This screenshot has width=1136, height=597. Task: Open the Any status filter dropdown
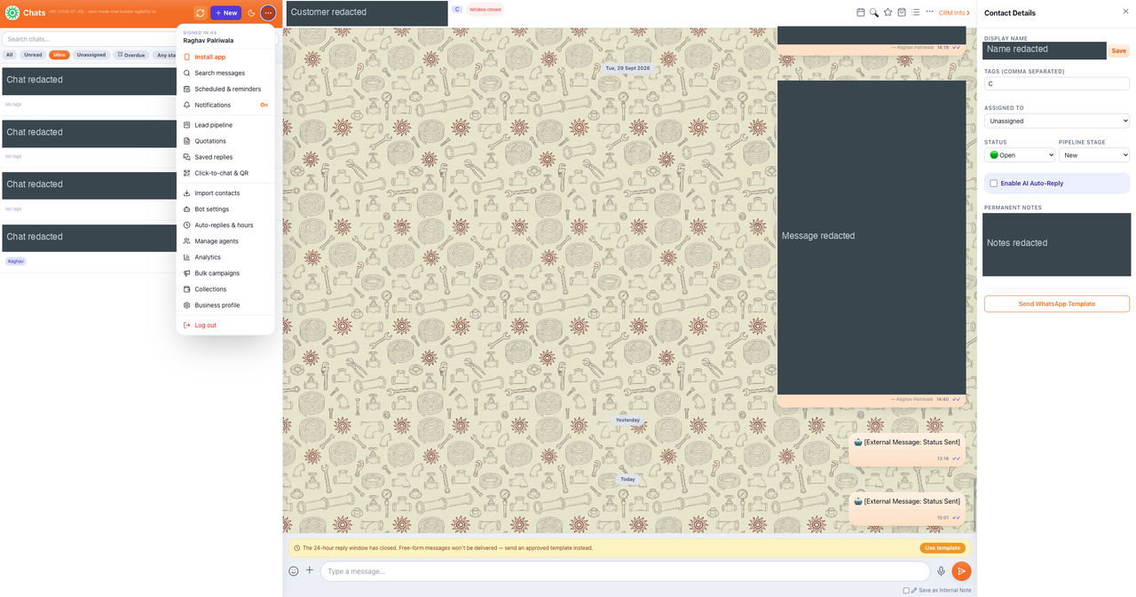click(x=165, y=55)
